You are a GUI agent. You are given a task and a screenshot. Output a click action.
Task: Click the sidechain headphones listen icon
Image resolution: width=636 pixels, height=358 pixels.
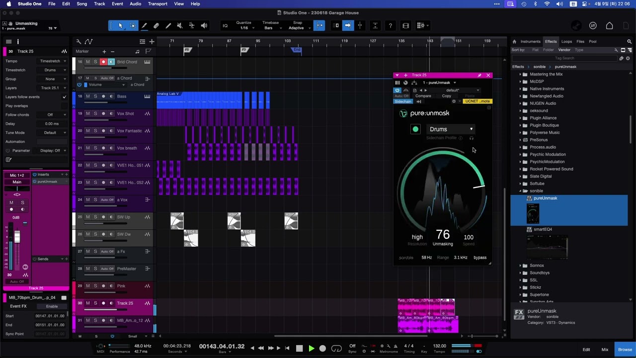(471, 138)
